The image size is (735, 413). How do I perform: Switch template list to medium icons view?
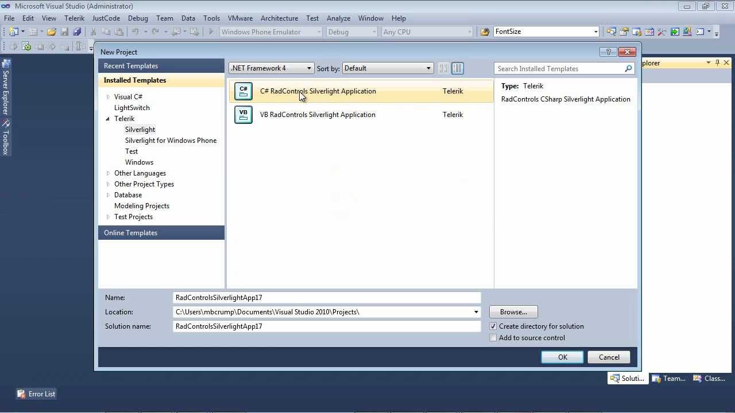click(458, 68)
